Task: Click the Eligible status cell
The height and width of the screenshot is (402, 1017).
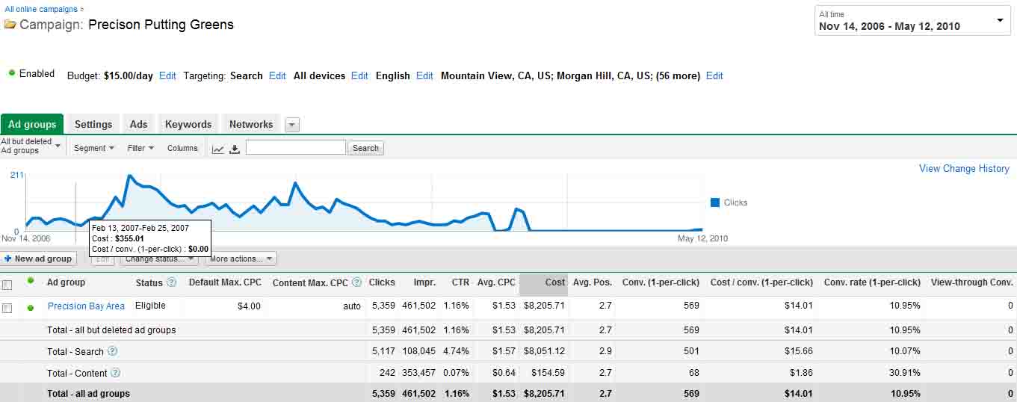Action: click(150, 306)
